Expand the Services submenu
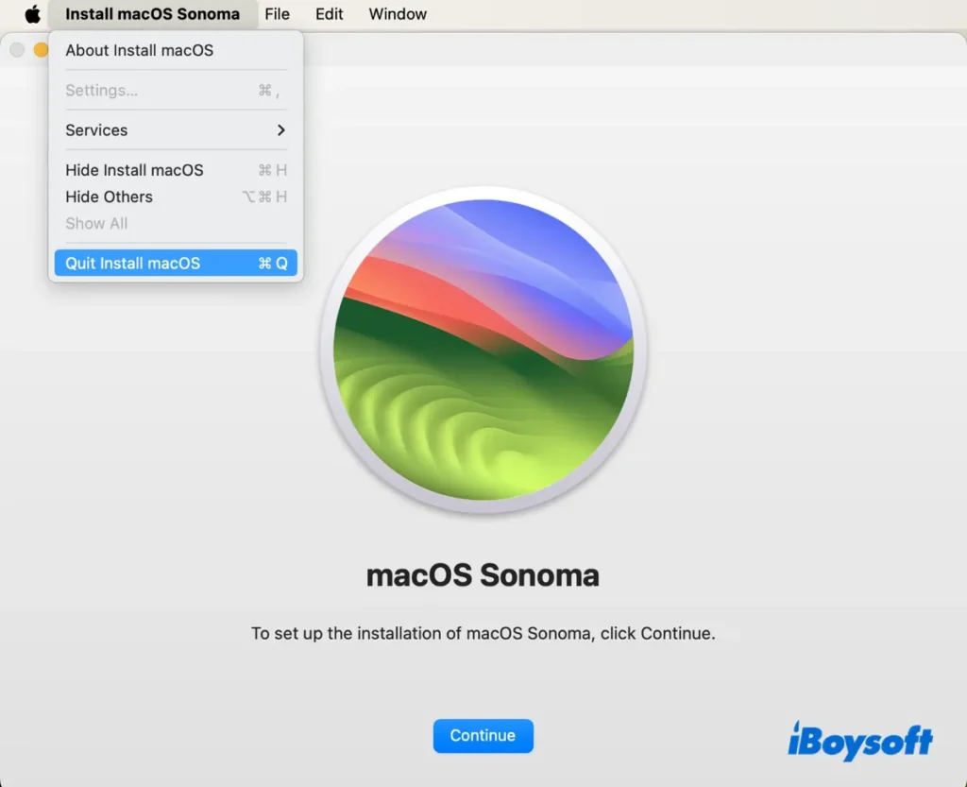This screenshot has width=967, height=787. click(176, 130)
